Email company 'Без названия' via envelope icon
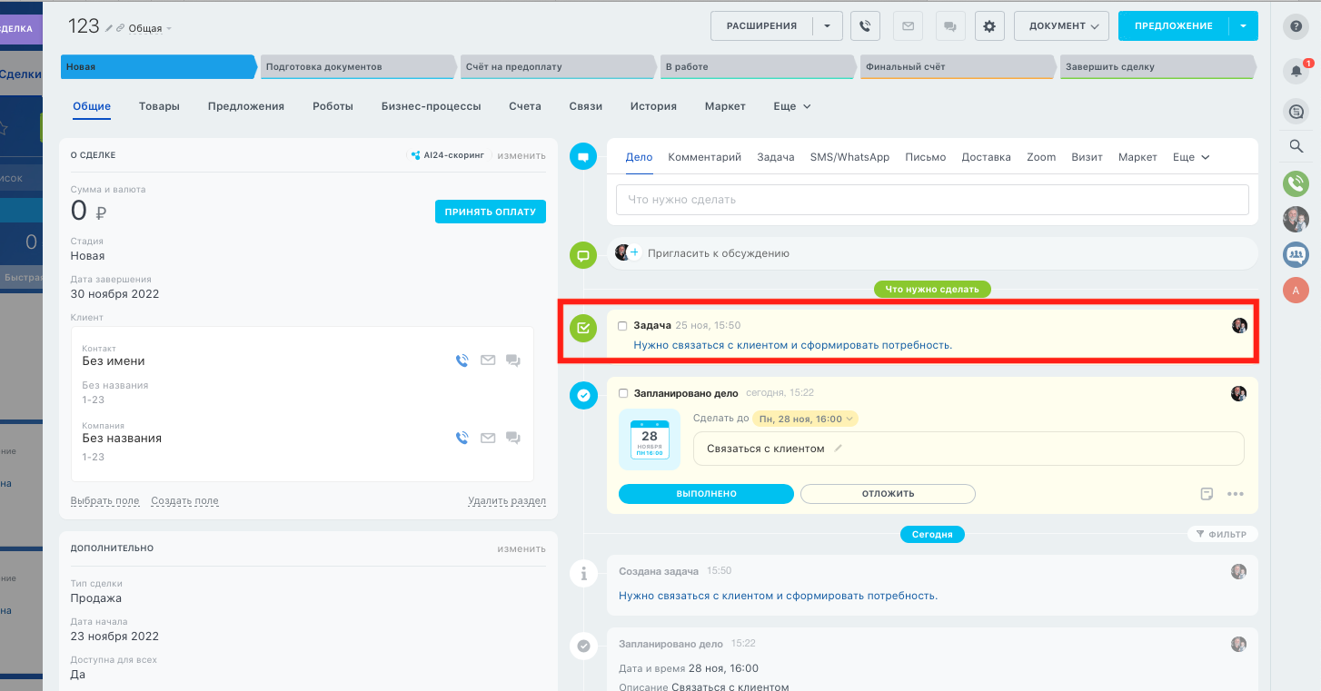This screenshot has height=691, width=1321. [x=488, y=438]
